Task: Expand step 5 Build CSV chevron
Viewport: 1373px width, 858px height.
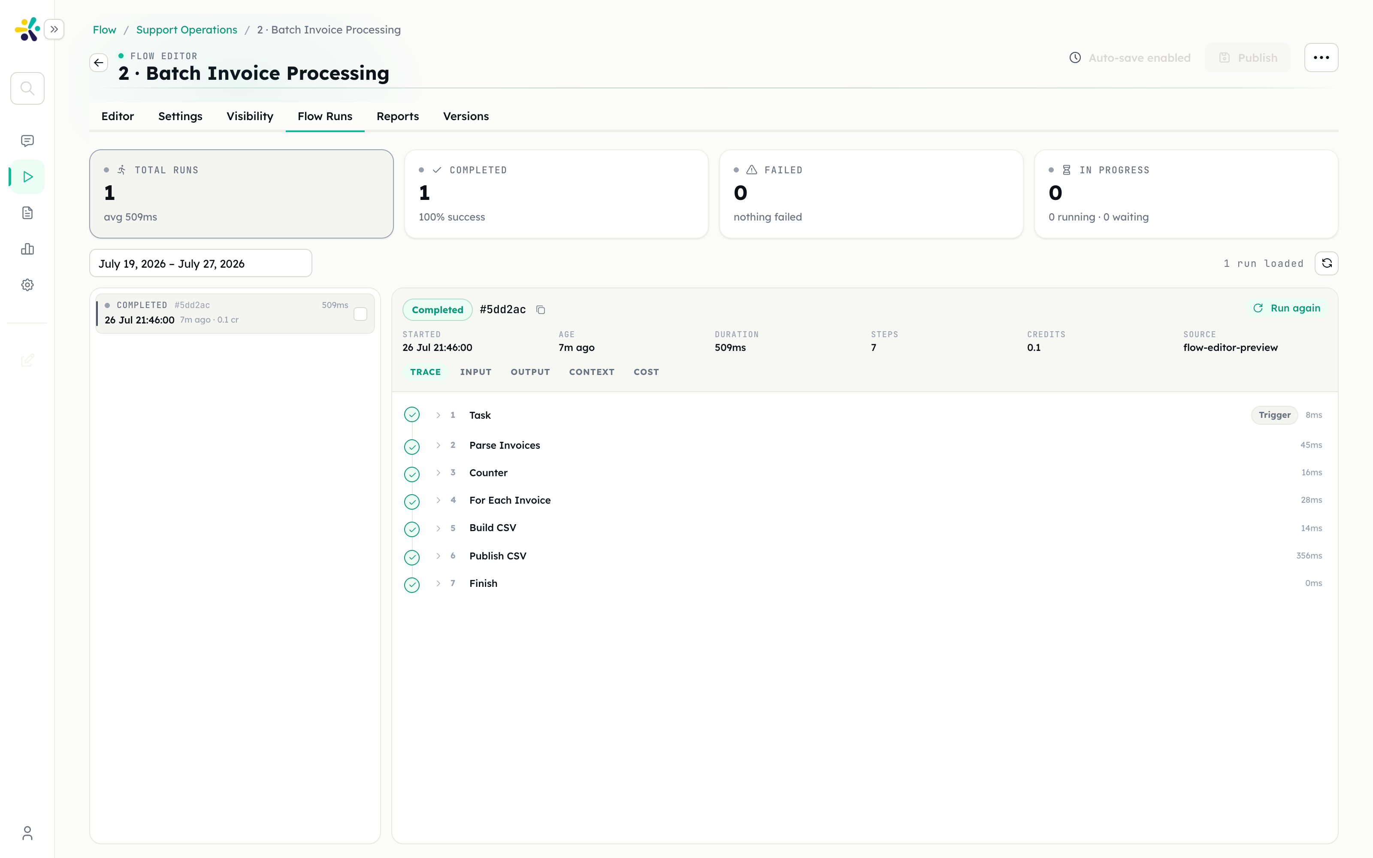Action: [438, 528]
